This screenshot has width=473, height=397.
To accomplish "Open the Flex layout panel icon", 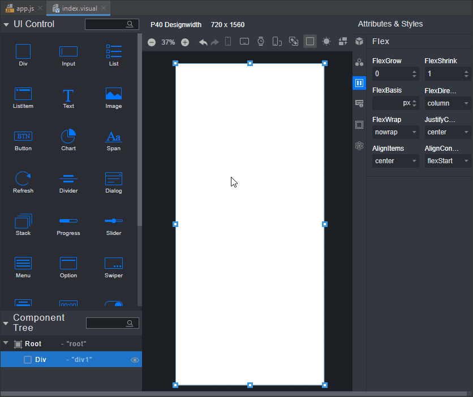I will pyautogui.click(x=359, y=83).
